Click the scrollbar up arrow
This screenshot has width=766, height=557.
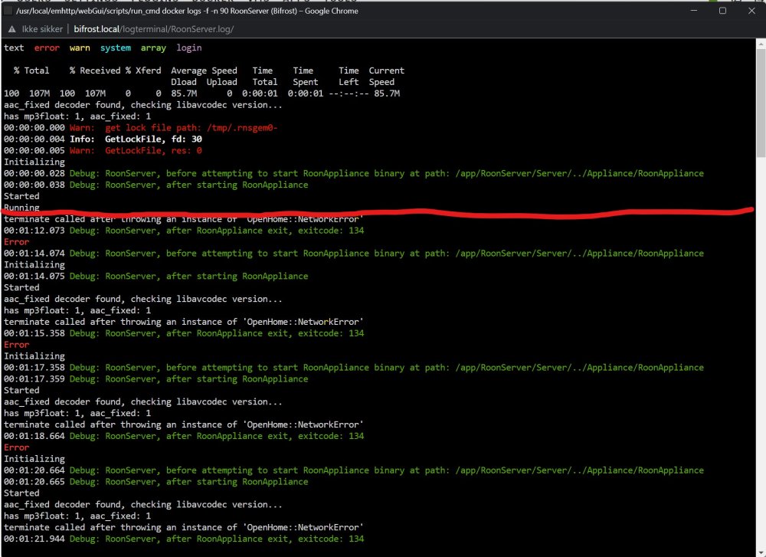pyautogui.click(x=761, y=44)
